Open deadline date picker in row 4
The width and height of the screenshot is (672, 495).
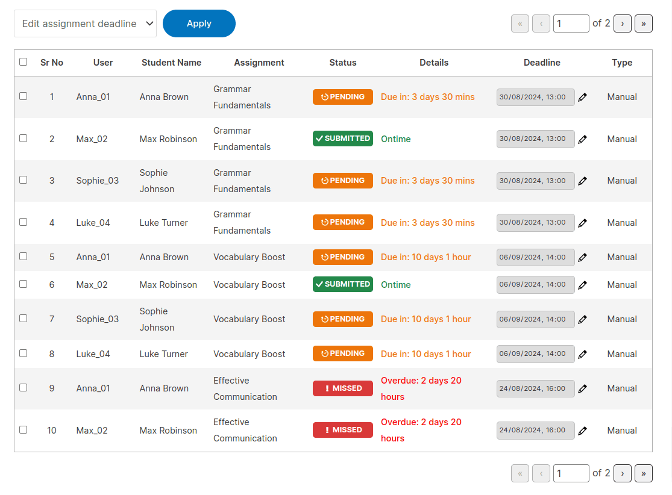click(535, 222)
